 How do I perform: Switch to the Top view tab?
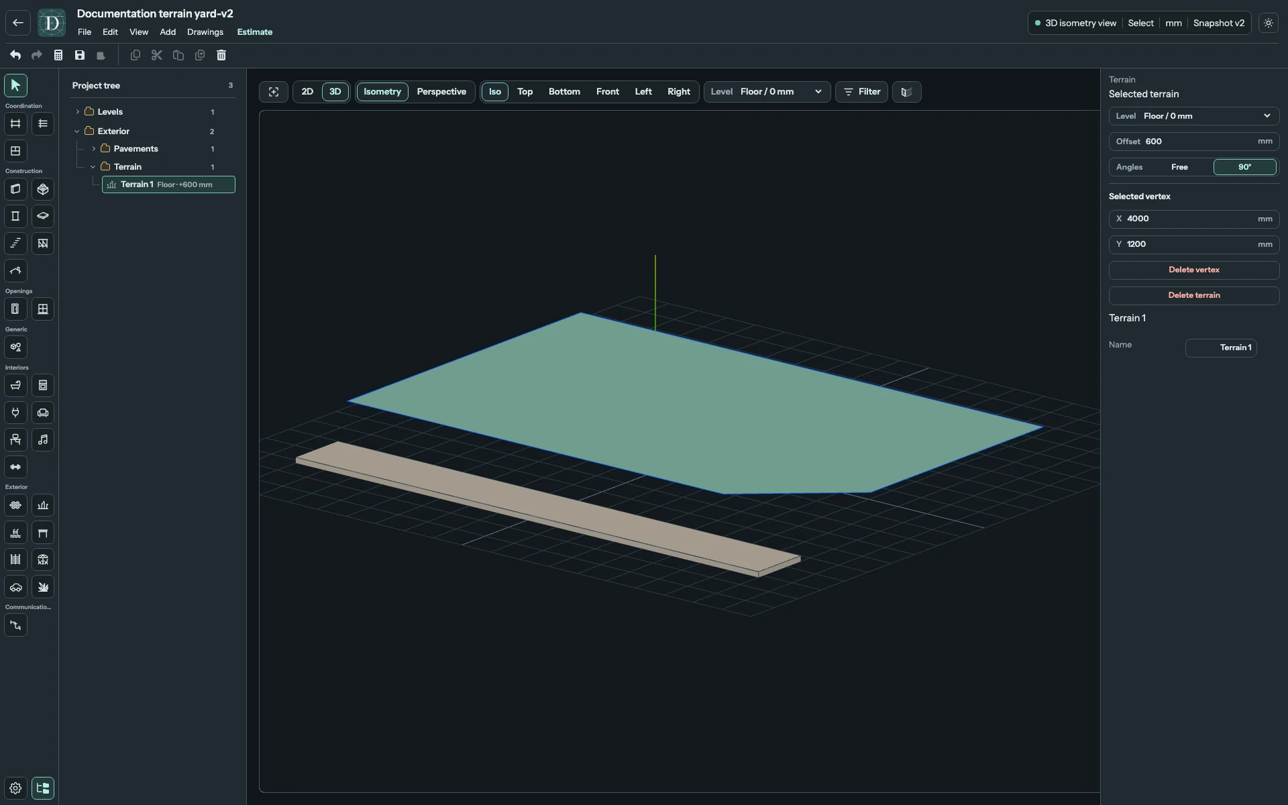click(525, 92)
